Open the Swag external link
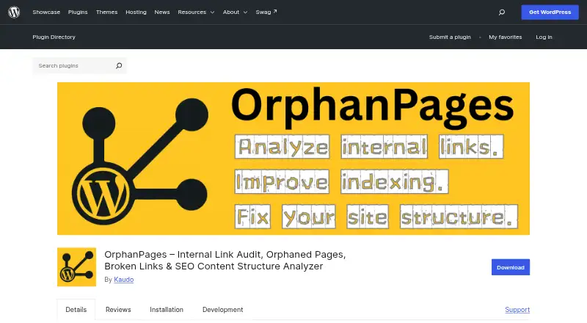 pyautogui.click(x=266, y=12)
